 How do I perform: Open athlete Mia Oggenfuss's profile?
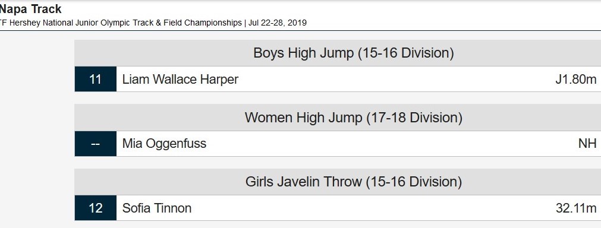coord(164,144)
